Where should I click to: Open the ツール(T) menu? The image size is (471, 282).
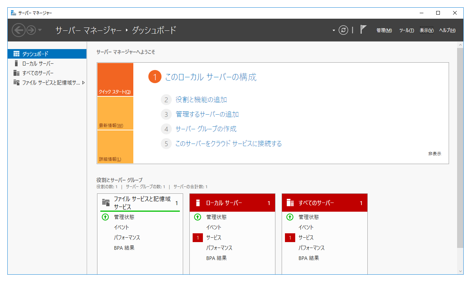tap(407, 30)
